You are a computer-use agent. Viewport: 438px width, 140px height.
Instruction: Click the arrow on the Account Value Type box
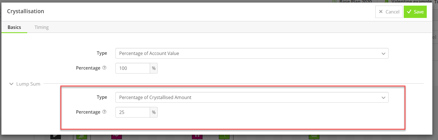tap(383, 54)
